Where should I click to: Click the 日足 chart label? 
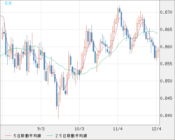click(8, 3)
